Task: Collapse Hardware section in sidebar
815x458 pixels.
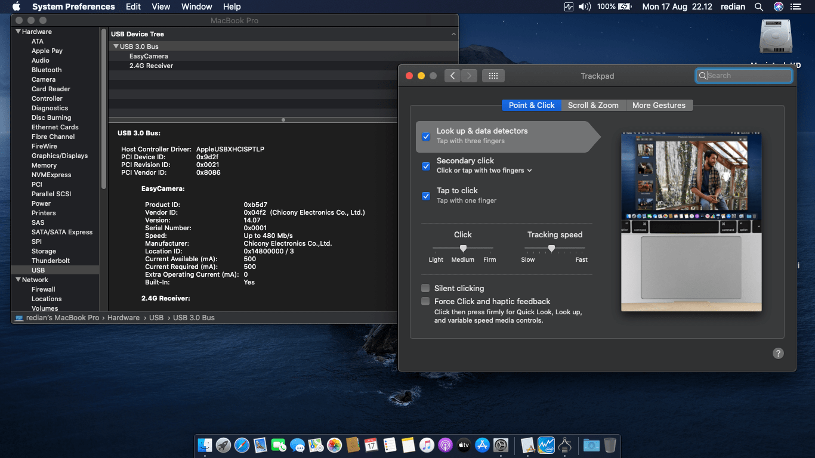Action: coord(18,32)
